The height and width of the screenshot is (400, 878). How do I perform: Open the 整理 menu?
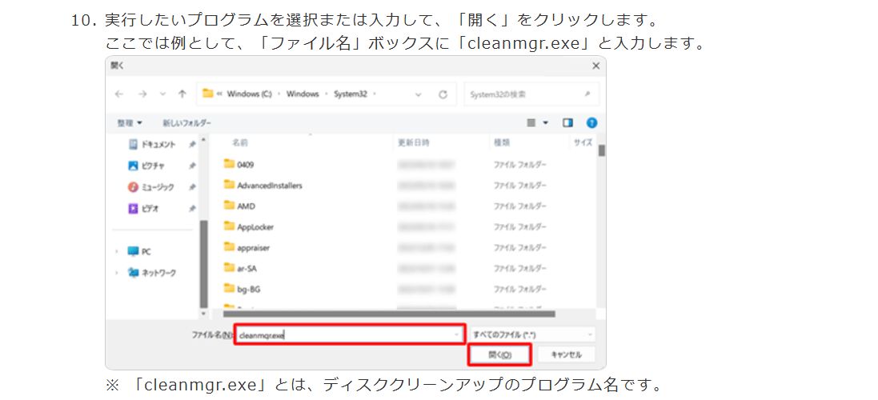(130, 123)
